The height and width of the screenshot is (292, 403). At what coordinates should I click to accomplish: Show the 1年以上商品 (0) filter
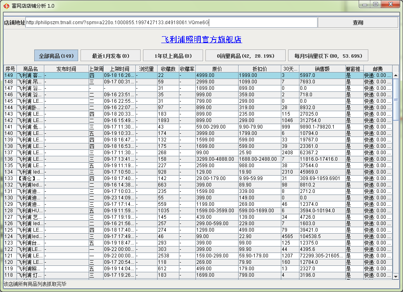tap(173, 56)
